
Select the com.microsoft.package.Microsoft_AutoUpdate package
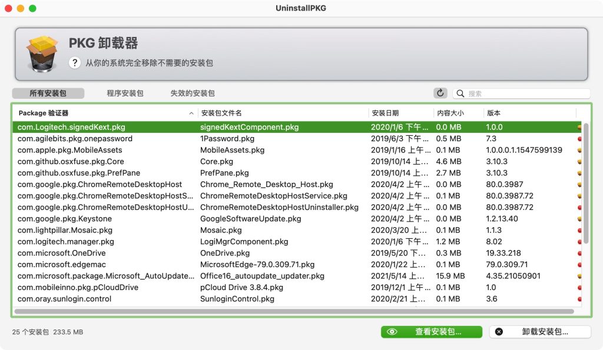click(106, 276)
